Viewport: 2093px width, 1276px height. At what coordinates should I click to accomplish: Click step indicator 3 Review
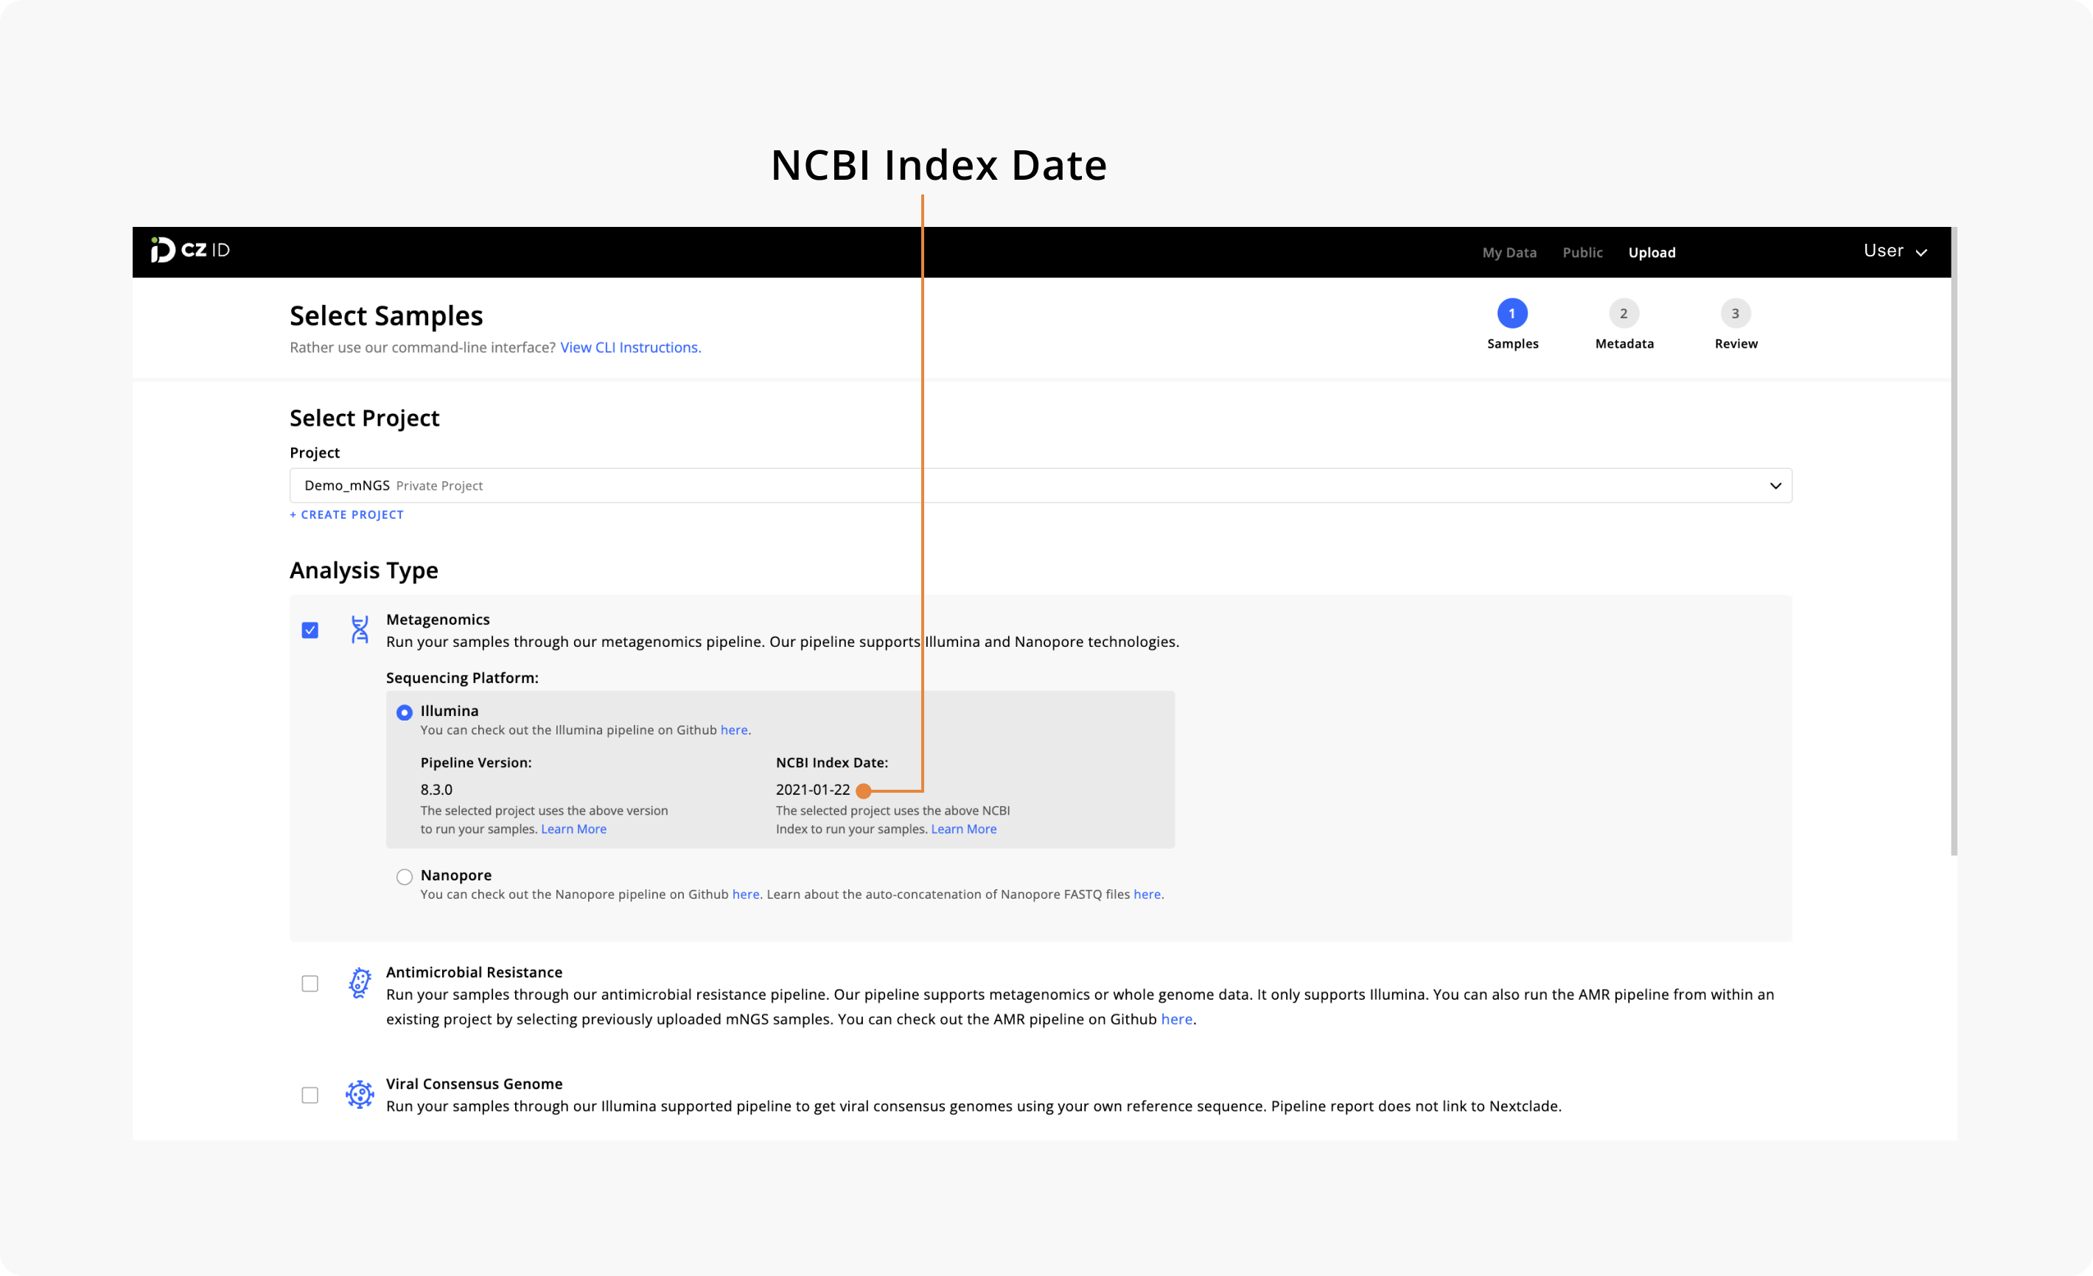point(1736,312)
